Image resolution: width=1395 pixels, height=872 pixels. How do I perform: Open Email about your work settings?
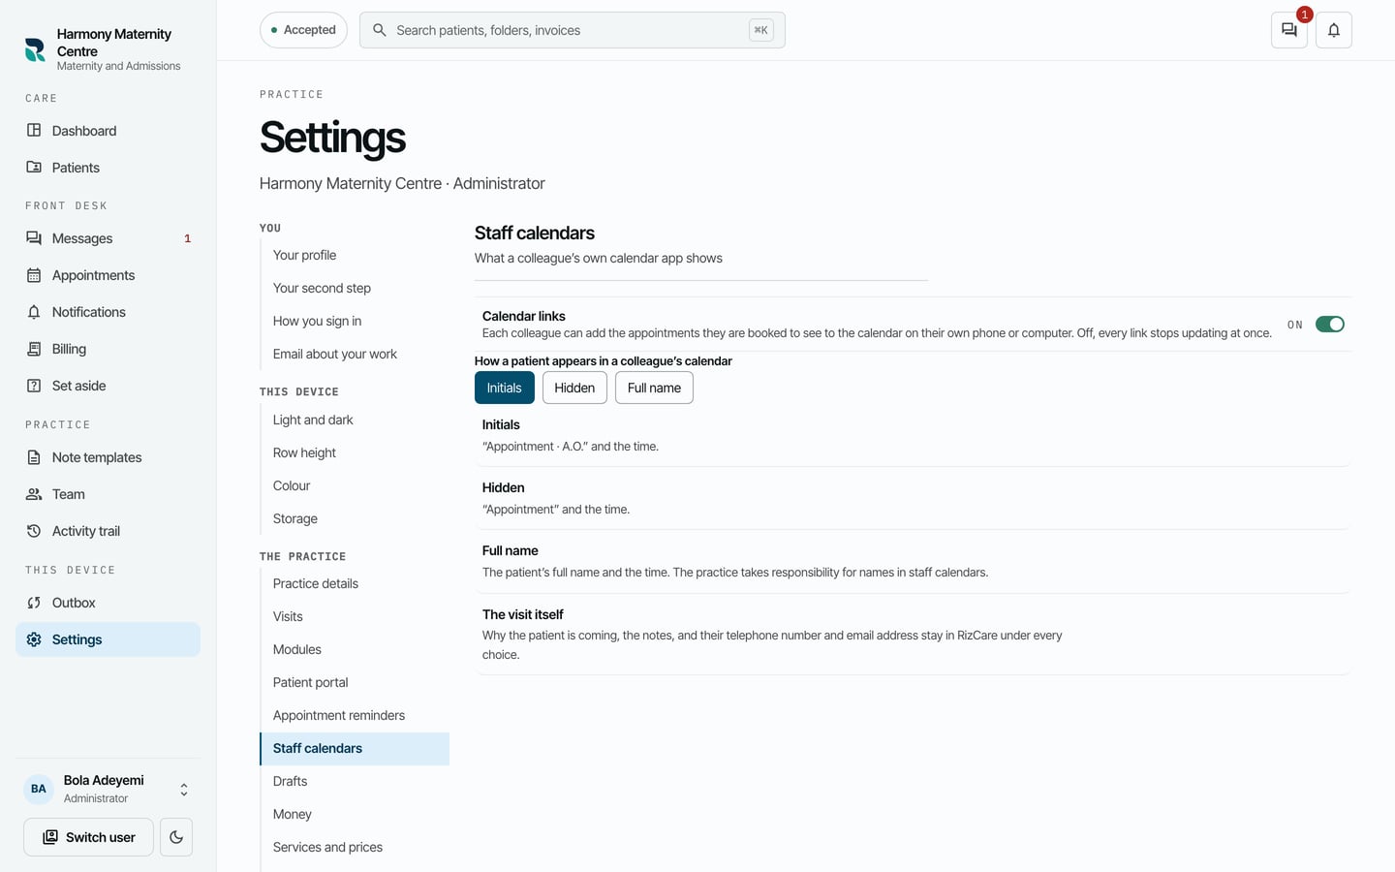pos(355,354)
